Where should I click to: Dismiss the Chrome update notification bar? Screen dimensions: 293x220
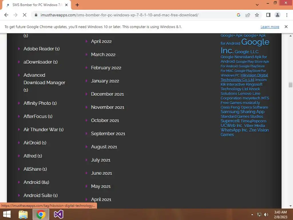click(x=286, y=27)
